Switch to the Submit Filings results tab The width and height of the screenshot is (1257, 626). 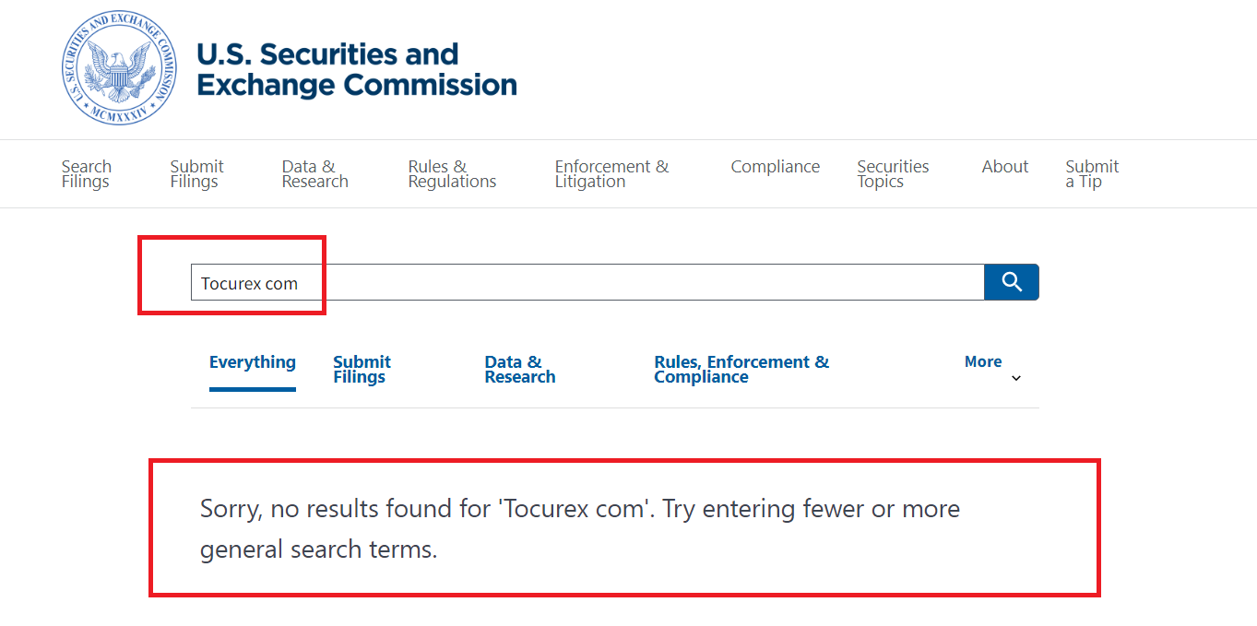(362, 369)
